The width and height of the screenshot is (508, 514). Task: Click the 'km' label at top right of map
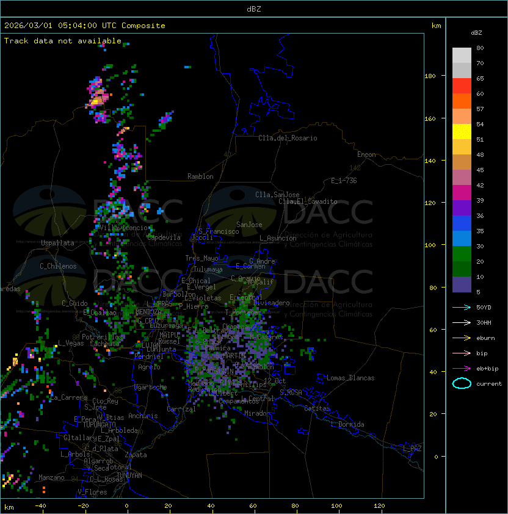click(x=436, y=26)
